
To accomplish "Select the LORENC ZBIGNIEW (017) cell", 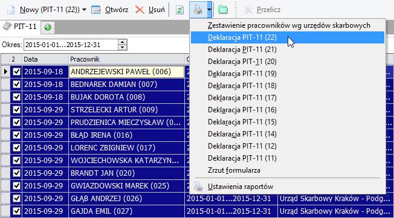I will 126,148.
